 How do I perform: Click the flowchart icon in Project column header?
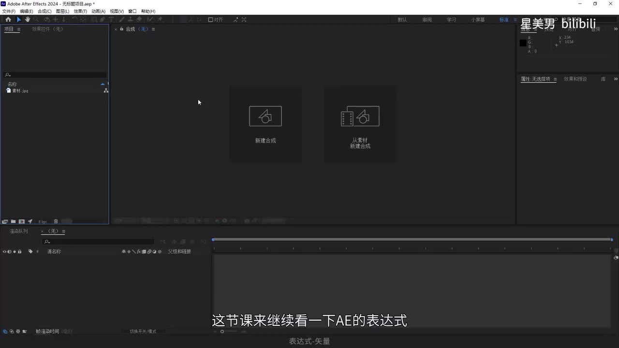[106, 90]
